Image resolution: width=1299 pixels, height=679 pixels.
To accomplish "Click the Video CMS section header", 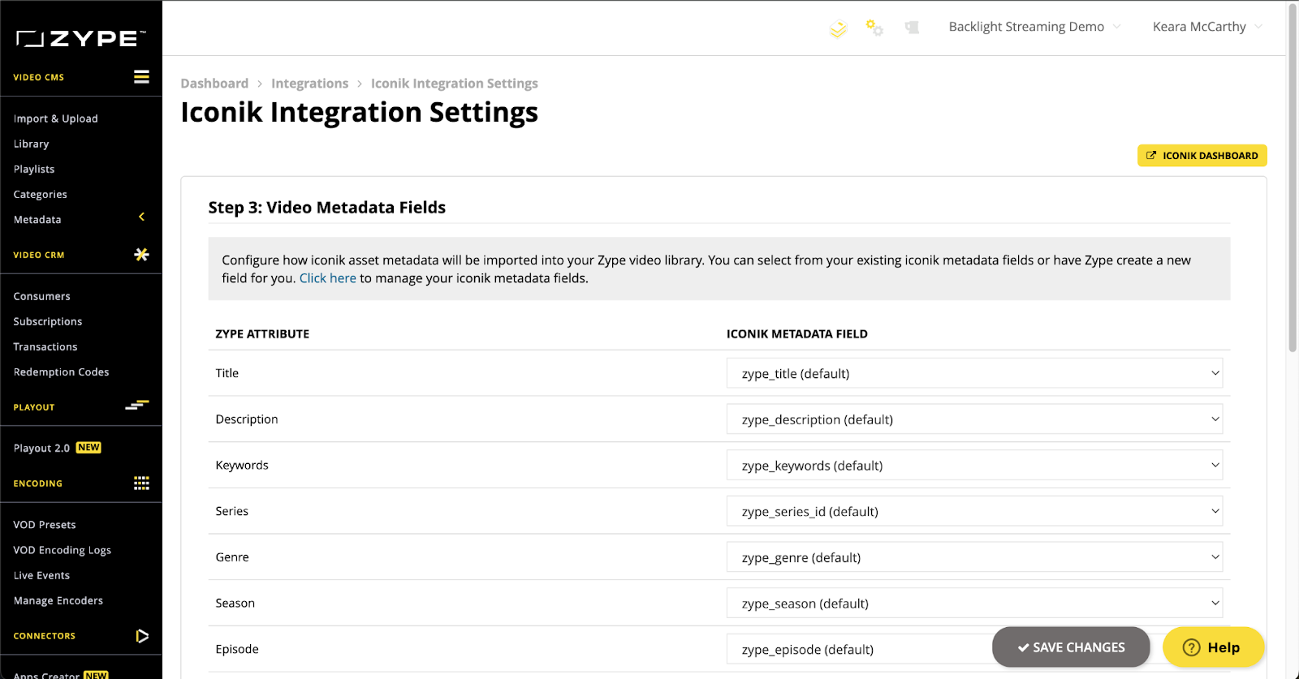I will point(39,77).
